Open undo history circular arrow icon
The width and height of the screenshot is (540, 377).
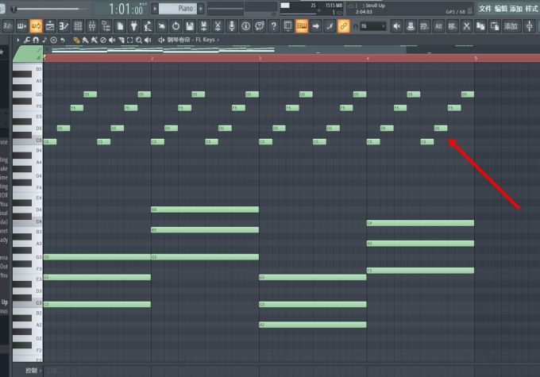(x=175, y=26)
